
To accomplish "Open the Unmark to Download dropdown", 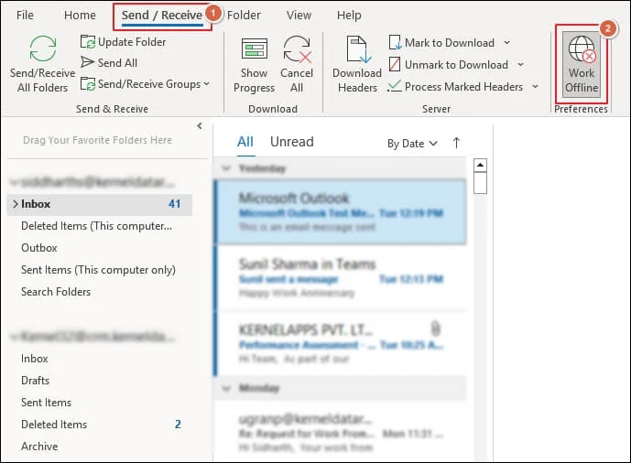I will tap(519, 65).
